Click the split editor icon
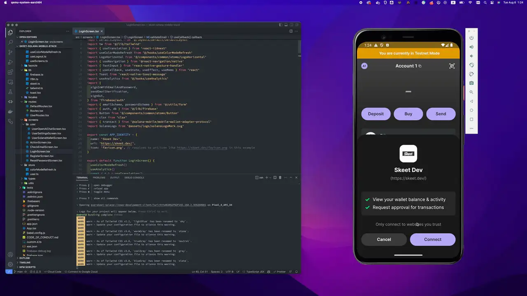The height and width of the screenshot is (296, 527). pos(291,31)
